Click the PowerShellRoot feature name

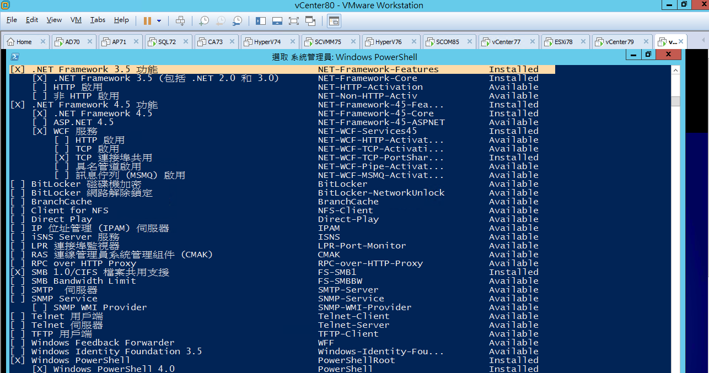(x=357, y=360)
